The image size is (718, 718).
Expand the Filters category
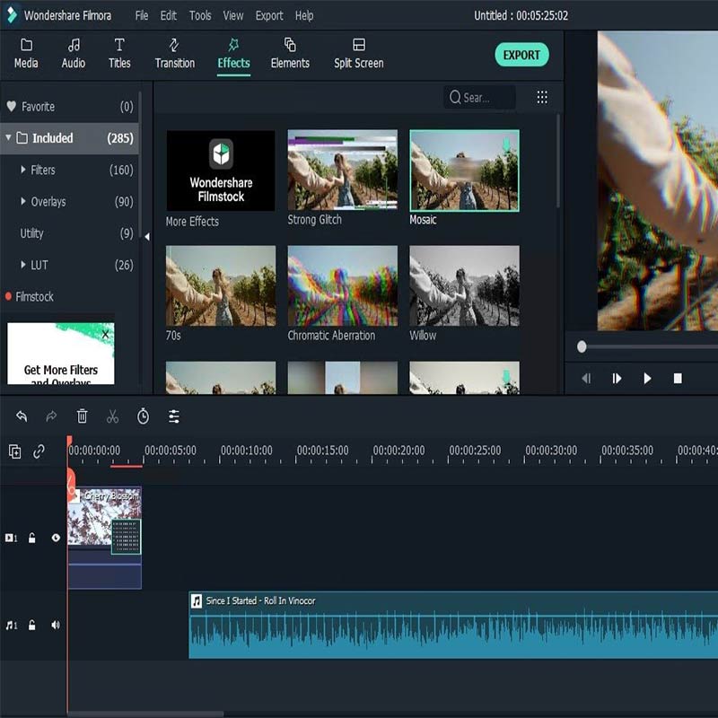click(23, 170)
